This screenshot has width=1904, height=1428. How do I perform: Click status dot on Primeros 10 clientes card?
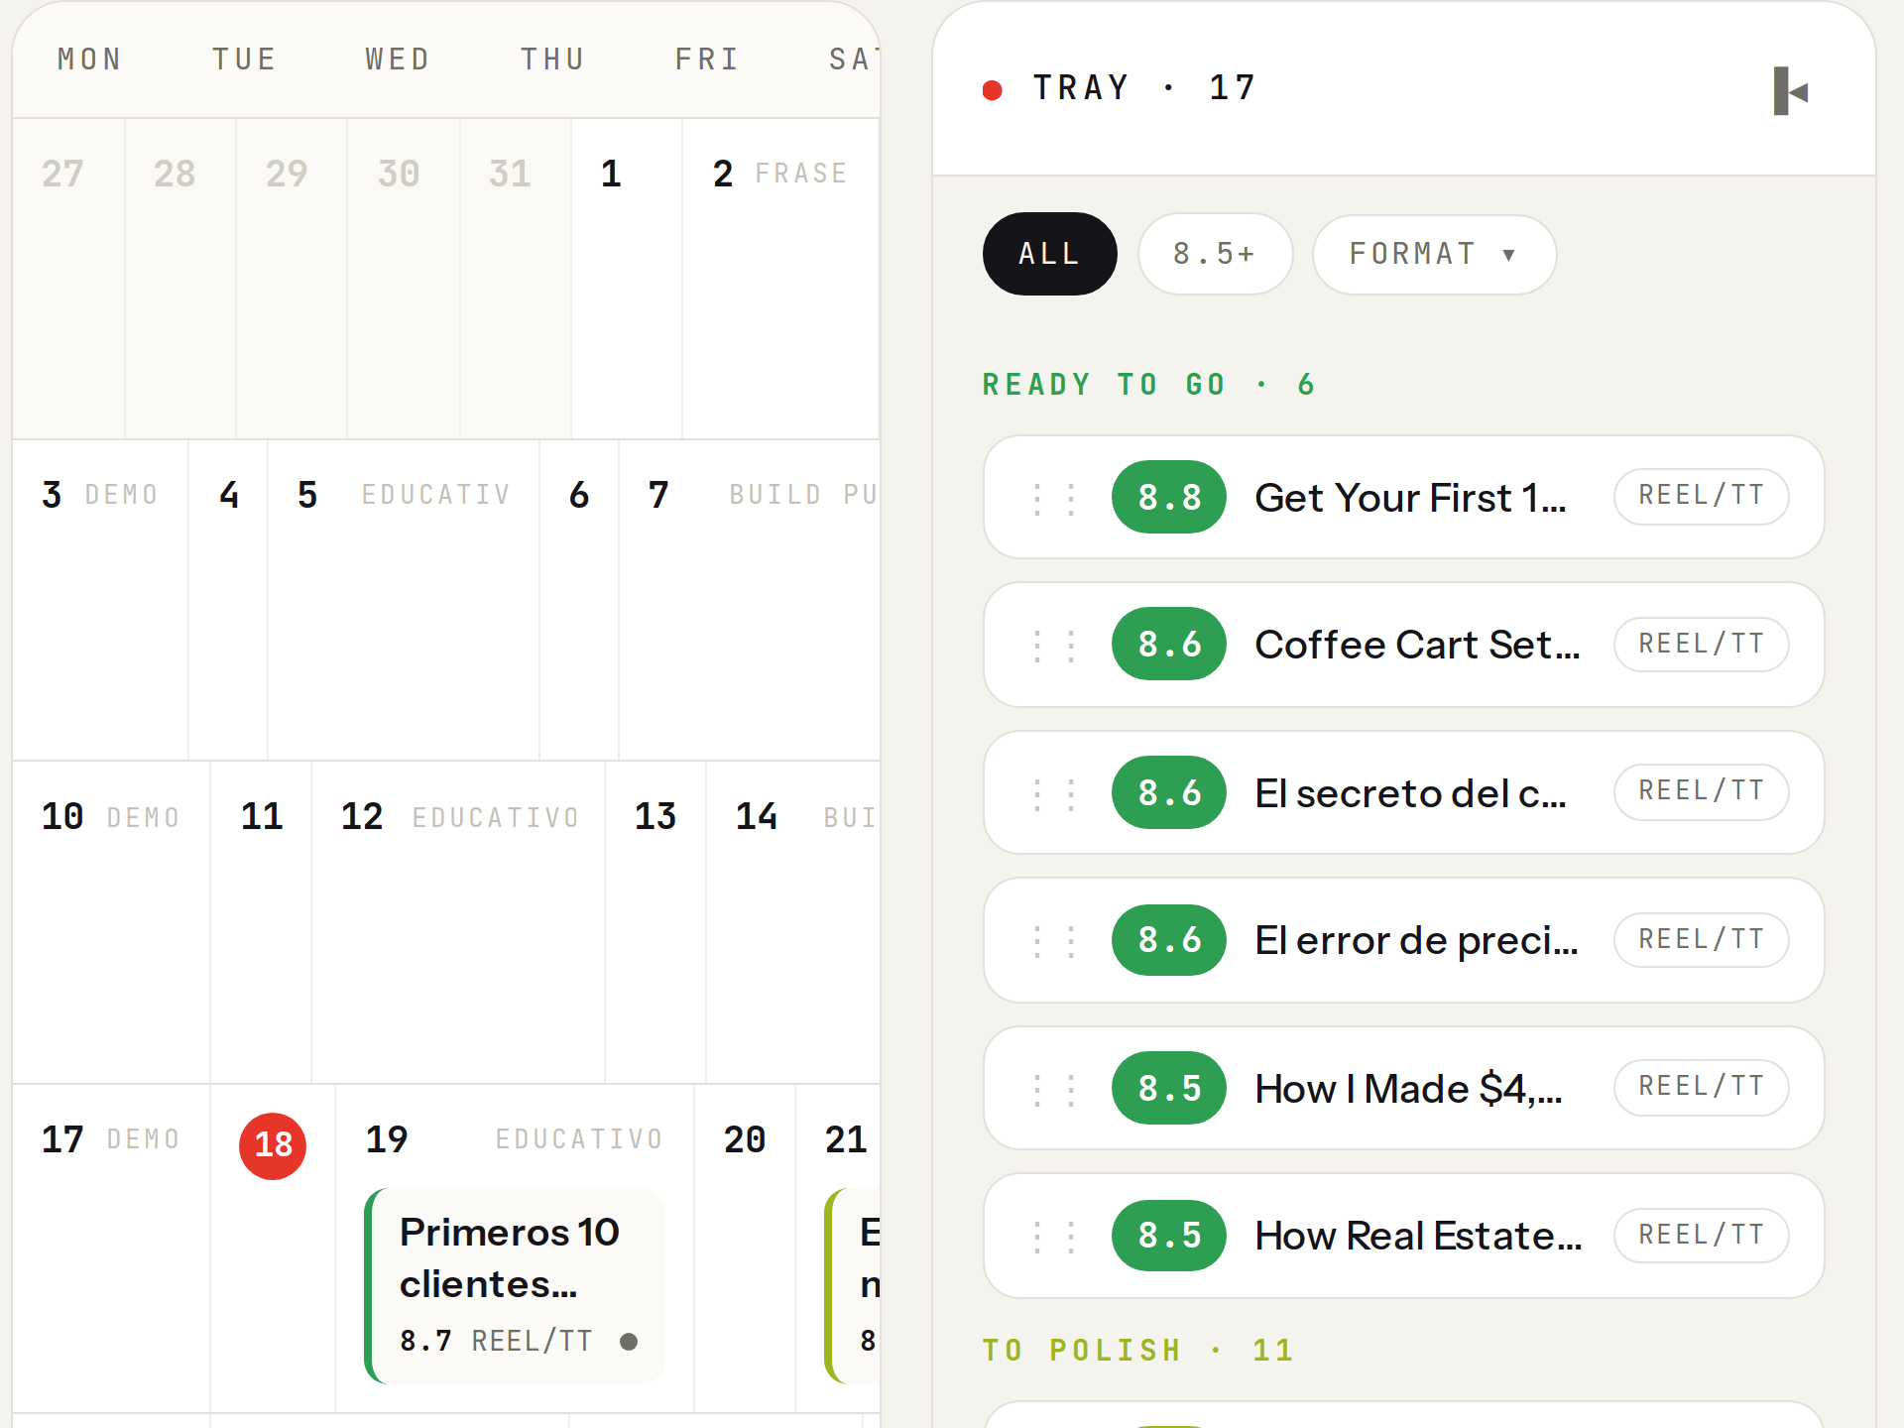(629, 1341)
